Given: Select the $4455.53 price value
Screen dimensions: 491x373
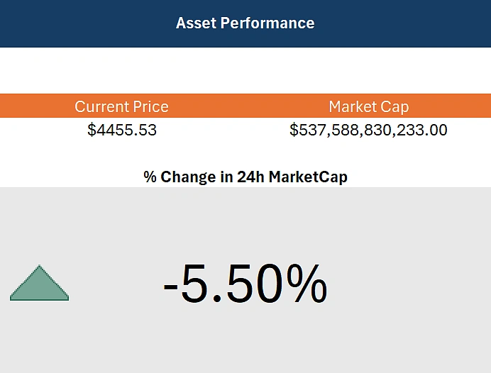Looking at the screenshot, I should 122,130.
